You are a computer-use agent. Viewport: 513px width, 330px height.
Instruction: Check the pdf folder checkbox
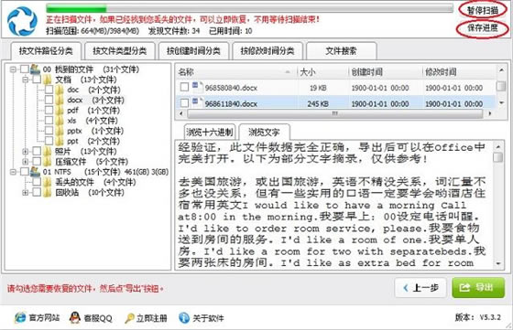pos(49,111)
